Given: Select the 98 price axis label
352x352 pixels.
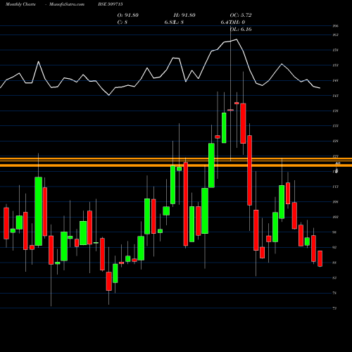Looking at the screenshot, I should coord(334,232).
